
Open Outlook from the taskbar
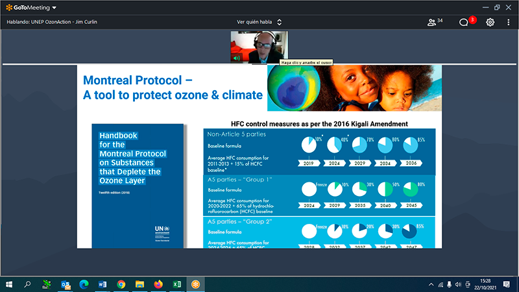65,284
